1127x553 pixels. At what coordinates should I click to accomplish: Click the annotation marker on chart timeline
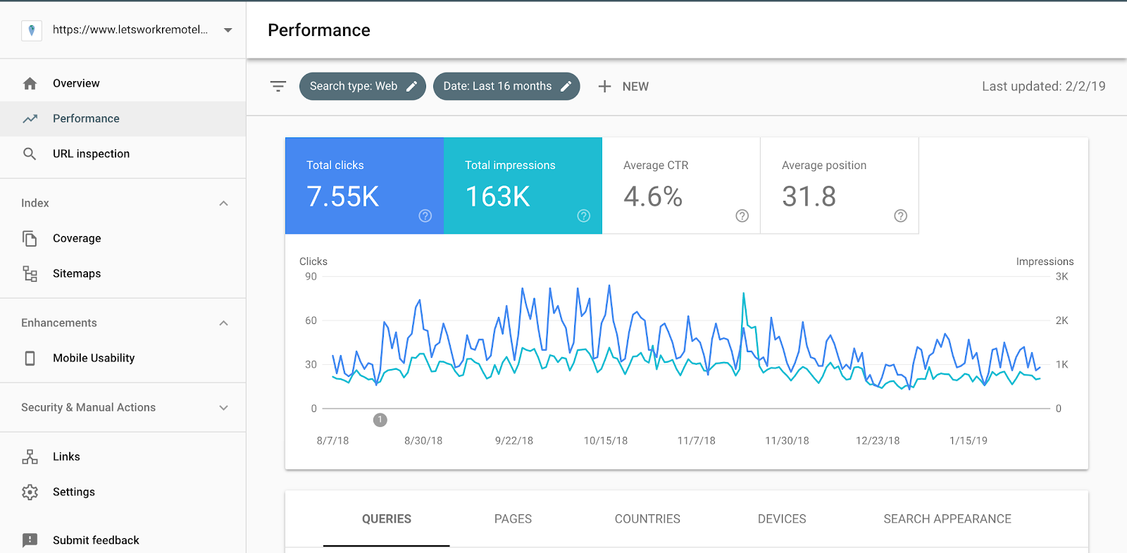[x=380, y=420]
